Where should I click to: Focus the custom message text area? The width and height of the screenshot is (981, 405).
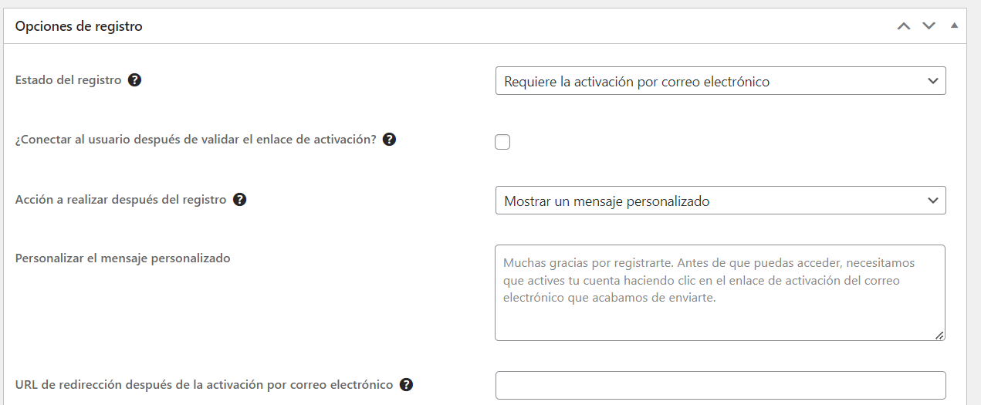pos(720,292)
